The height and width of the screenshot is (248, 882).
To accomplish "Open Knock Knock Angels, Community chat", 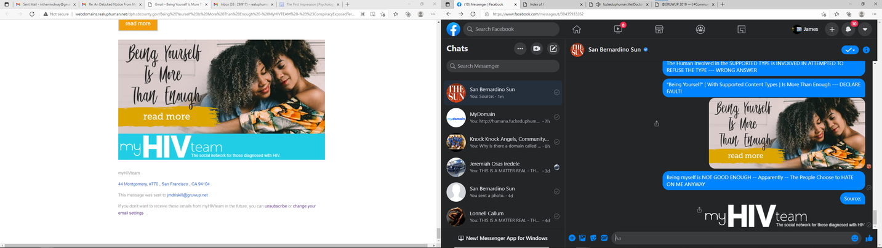I will pyautogui.click(x=503, y=142).
